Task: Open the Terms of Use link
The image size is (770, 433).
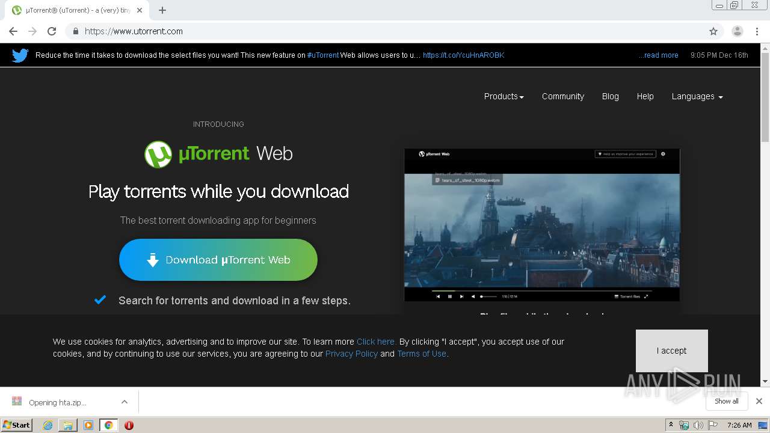Action: point(422,354)
